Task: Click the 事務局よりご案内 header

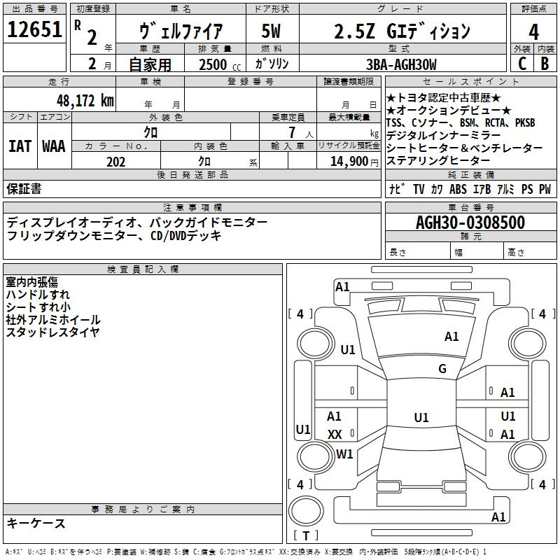Action: click(x=143, y=510)
